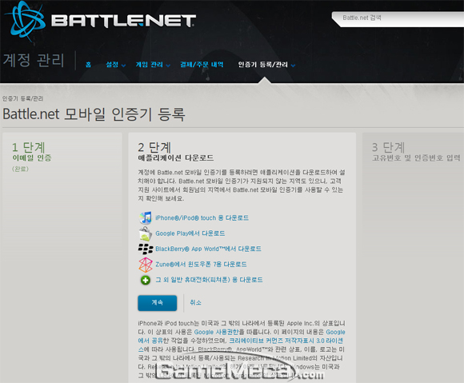Expand the 게임 관리 dropdown menu
The height and width of the screenshot is (383, 464).
[153, 65]
